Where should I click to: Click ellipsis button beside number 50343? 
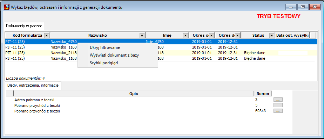278,111
